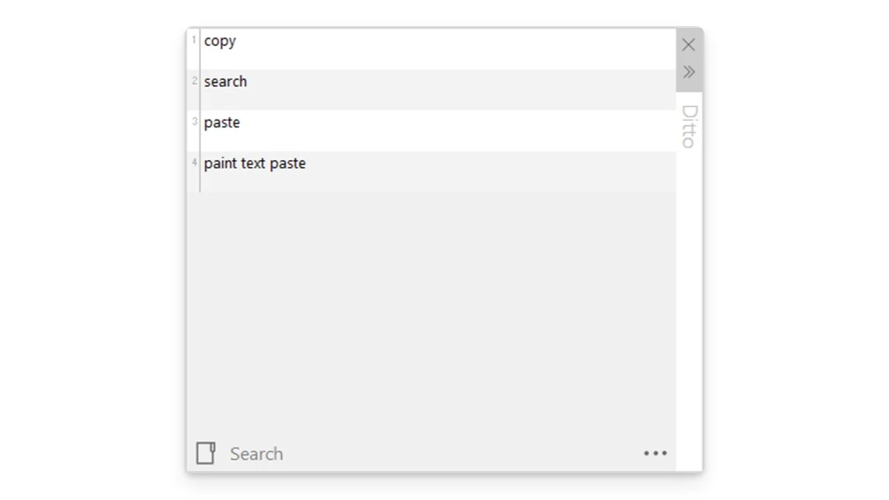Focus the Search clips input field

pos(427,453)
